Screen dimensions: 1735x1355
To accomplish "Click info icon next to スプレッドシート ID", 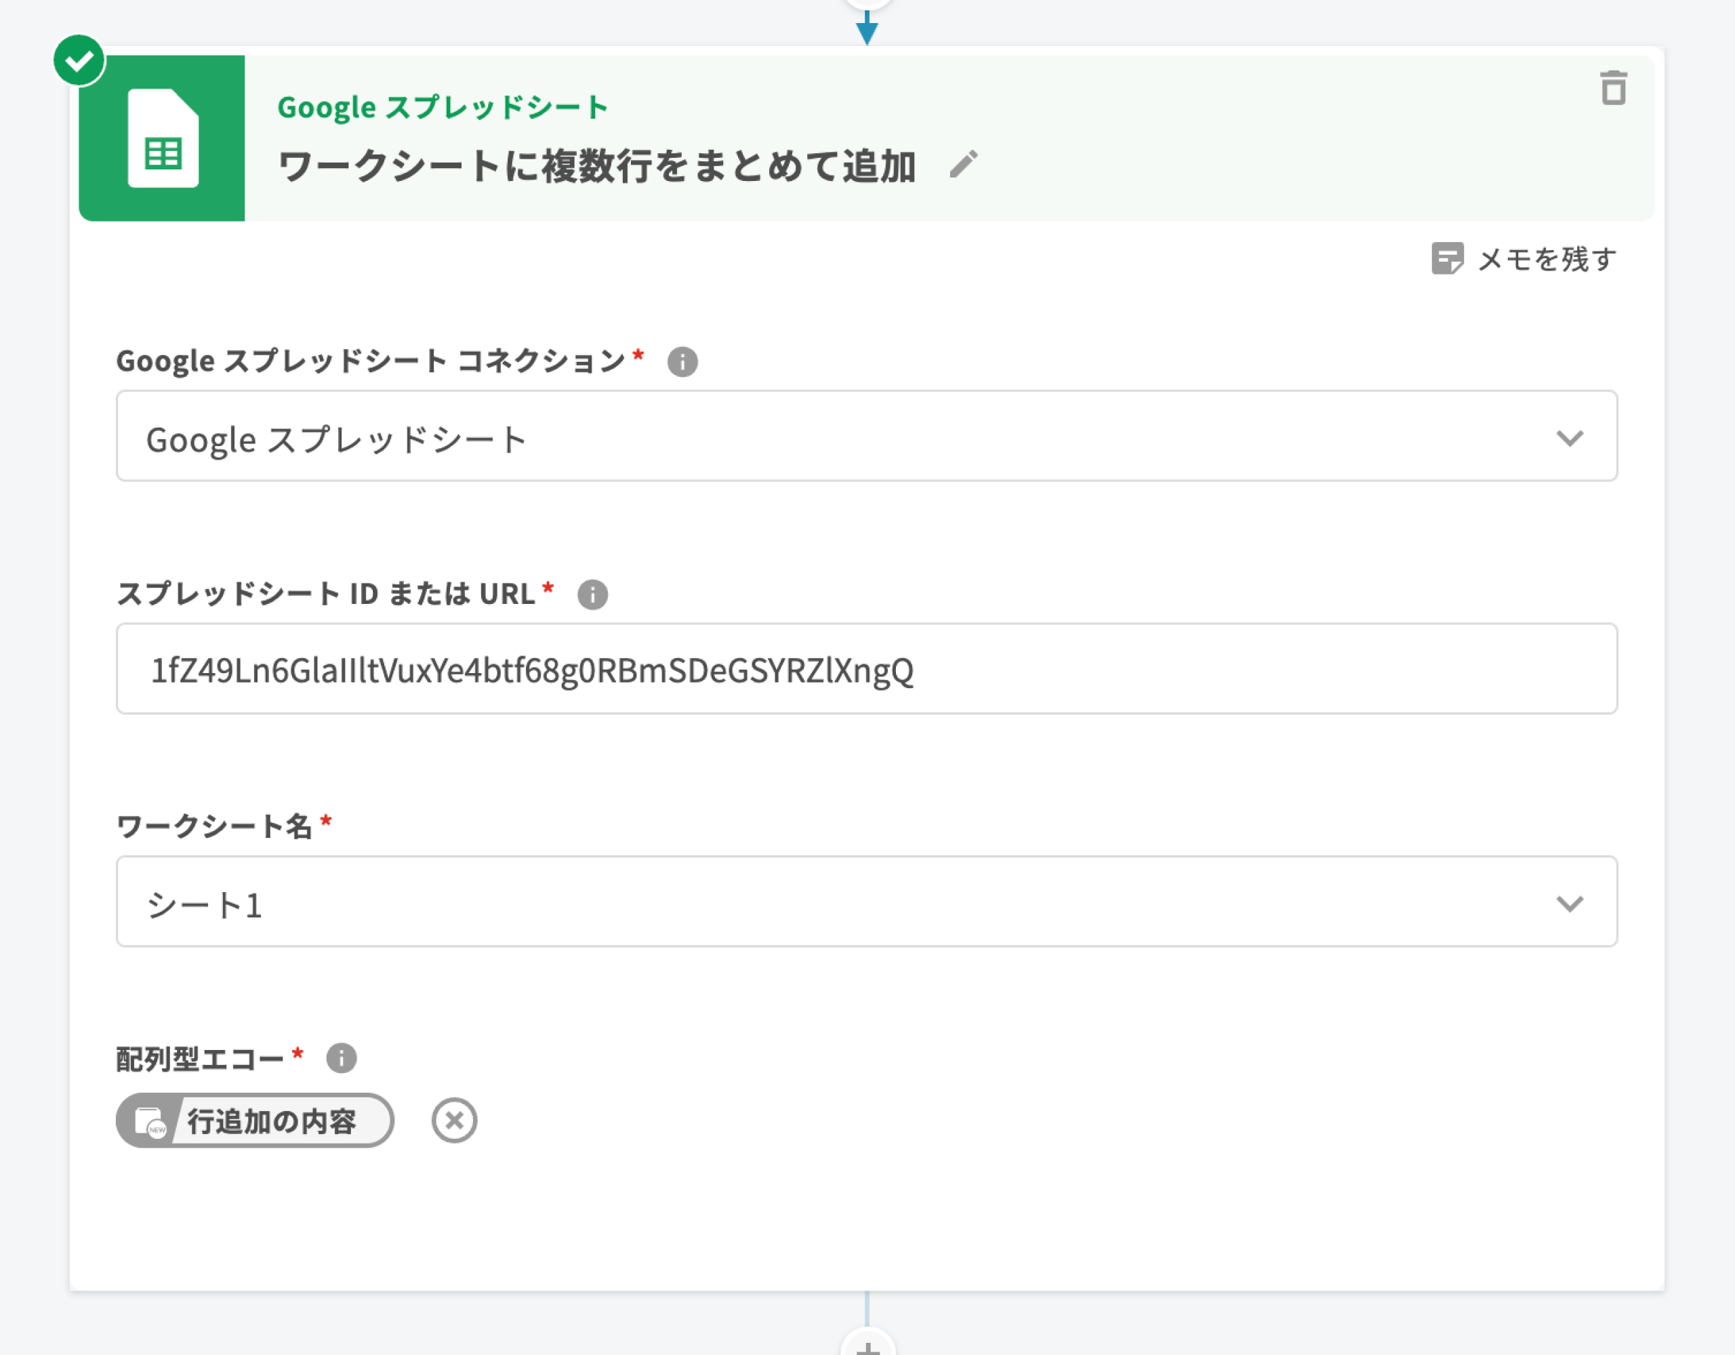I will click(592, 594).
